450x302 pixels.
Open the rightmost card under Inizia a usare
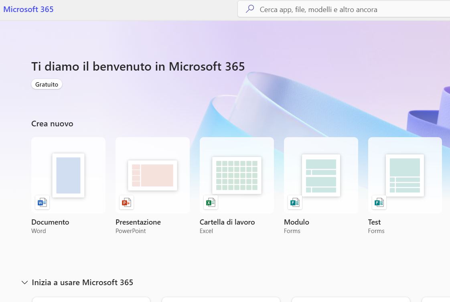(351, 300)
